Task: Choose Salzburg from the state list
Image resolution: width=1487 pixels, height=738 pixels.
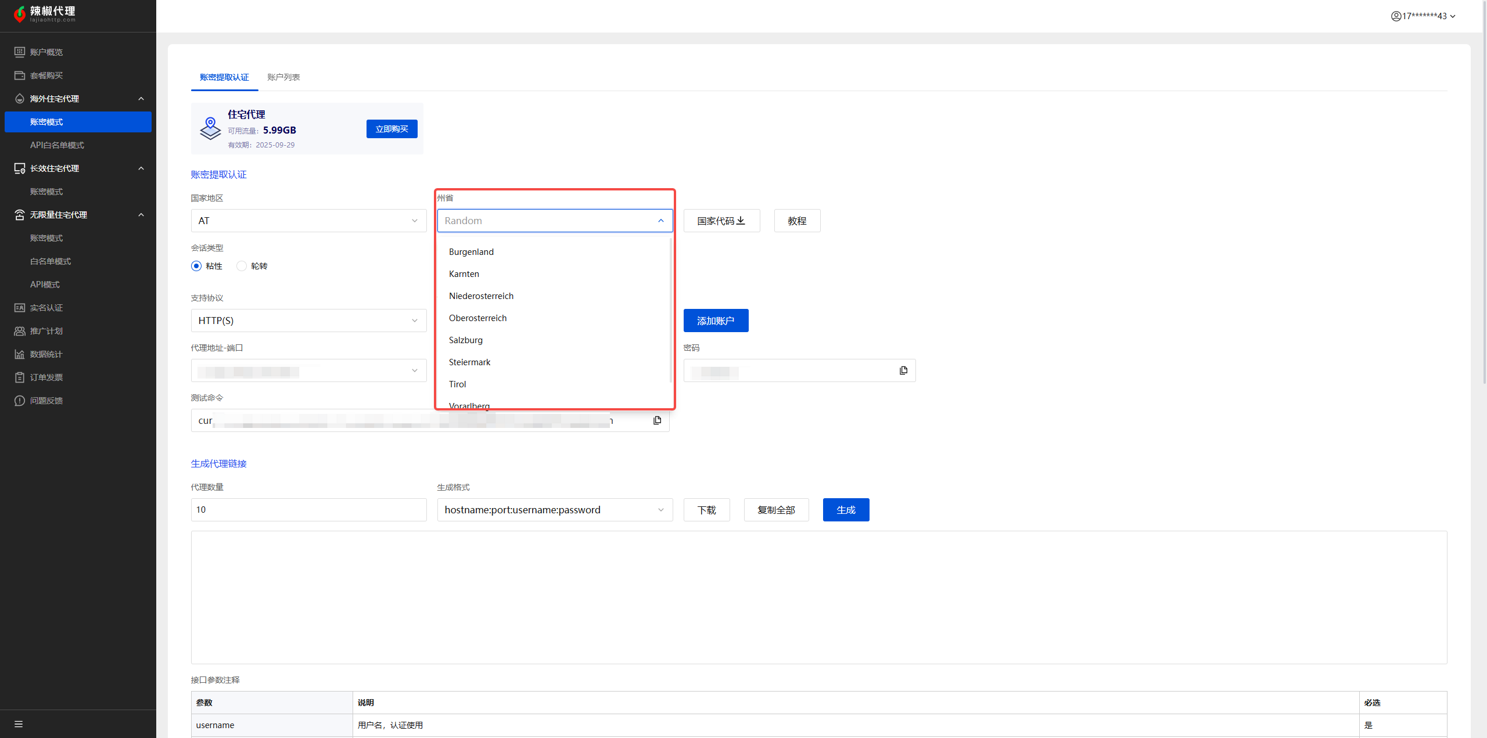Action: click(466, 340)
